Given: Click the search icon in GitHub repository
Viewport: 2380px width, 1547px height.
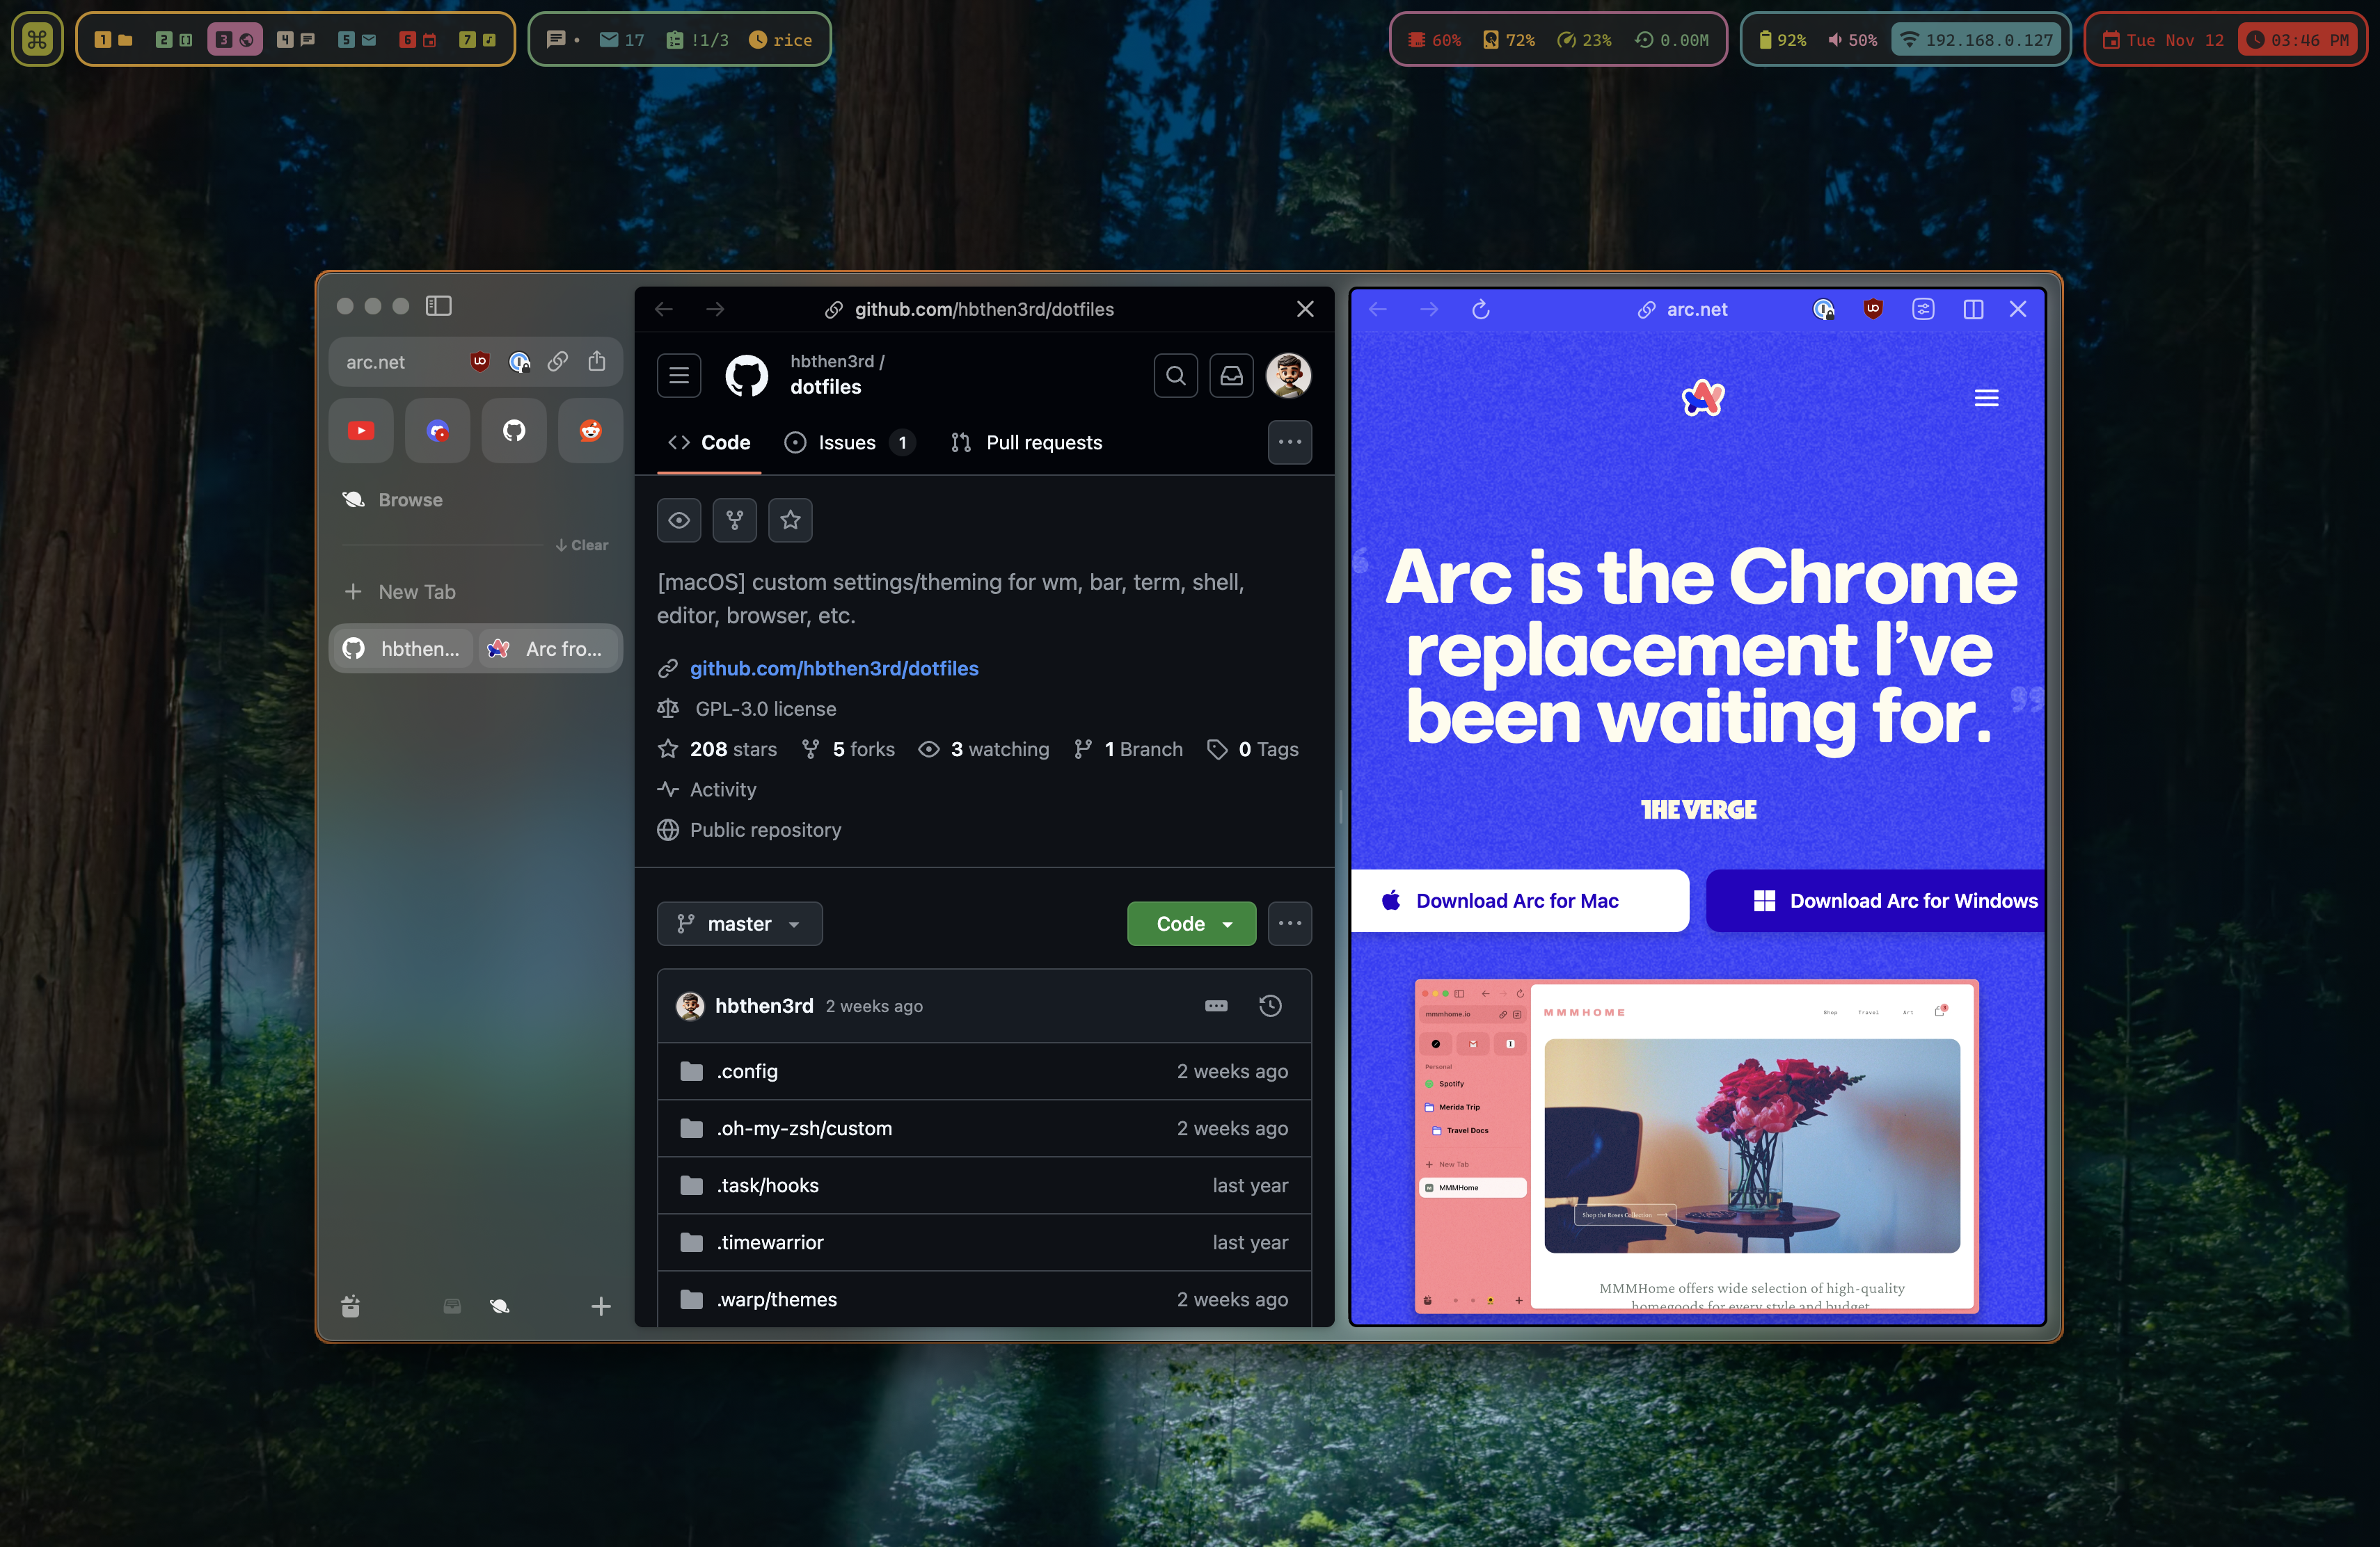Looking at the screenshot, I should (1175, 375).
